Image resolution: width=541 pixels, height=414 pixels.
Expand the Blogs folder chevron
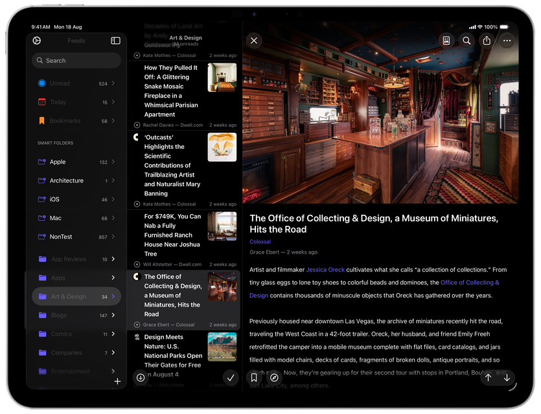[113, 315]
